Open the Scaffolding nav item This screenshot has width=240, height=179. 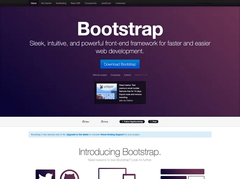tap(61, 3)
